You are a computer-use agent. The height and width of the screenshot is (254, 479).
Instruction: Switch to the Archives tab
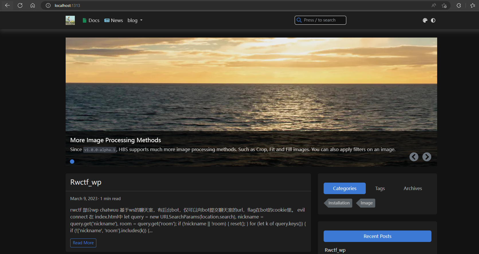tap(412, 188)
